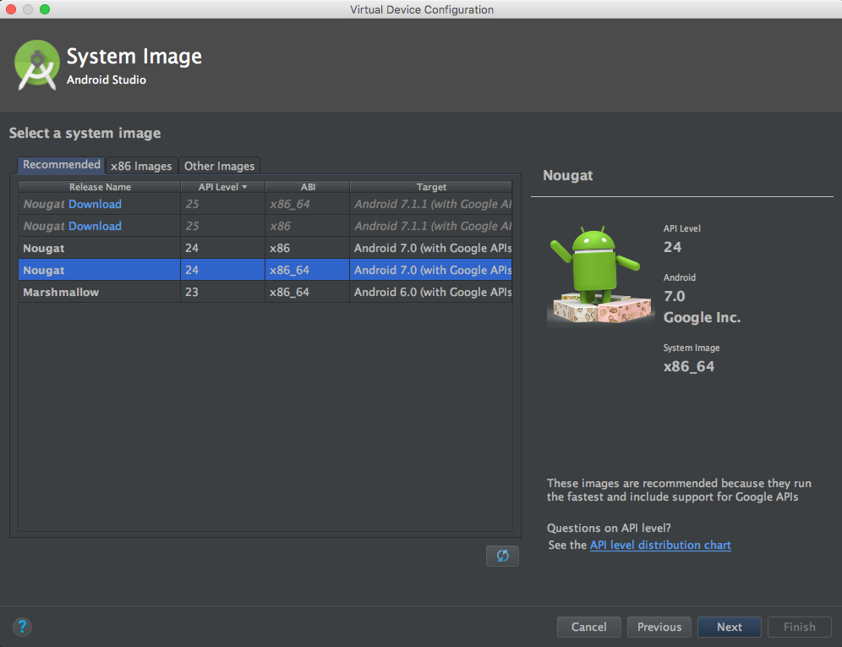The image size is (842, 647).
Task: Click the Release Name column header
Action: coord(100,187)
